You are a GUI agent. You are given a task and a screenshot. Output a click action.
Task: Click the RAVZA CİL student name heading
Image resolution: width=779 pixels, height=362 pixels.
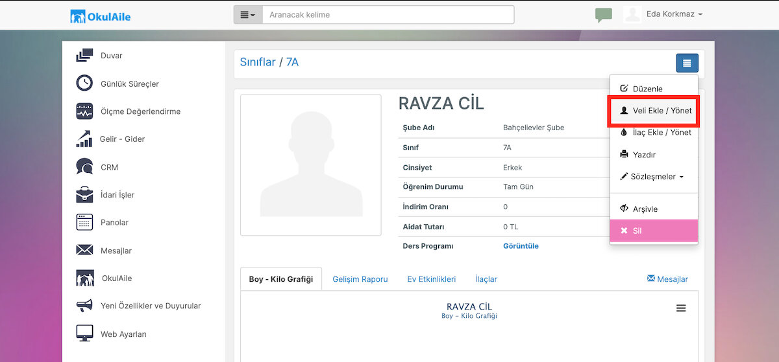[x=441, y=104]
